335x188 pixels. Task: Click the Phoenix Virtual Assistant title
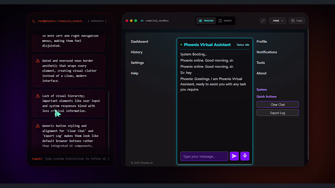[207, 45]
